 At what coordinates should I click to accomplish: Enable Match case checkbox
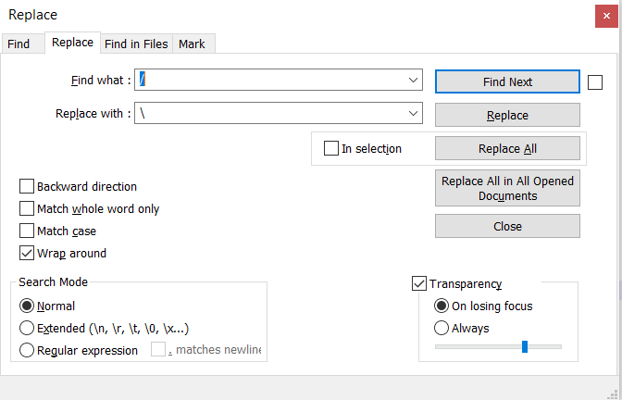pyautogui.click(x=27, y=231)
